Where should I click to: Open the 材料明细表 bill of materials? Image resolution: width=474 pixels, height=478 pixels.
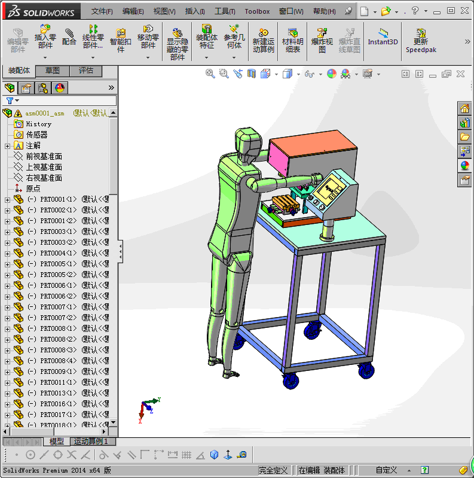[292, 40]
